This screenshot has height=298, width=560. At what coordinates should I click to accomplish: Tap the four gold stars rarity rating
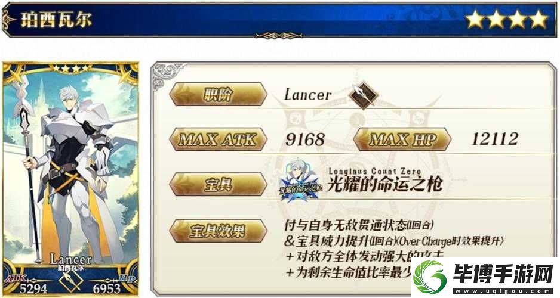point(507,19)
